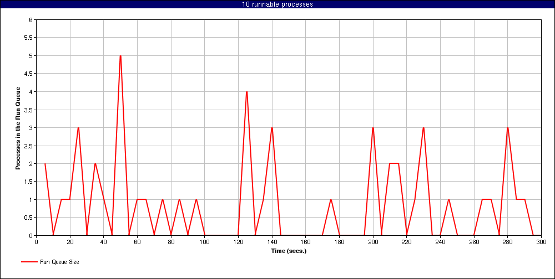Image resolution: width=555 pixels, height=279 pixels.
Task: Click the peak of 1 at 175 seconds
Action: pyautogui.click(x=331, y=199)
